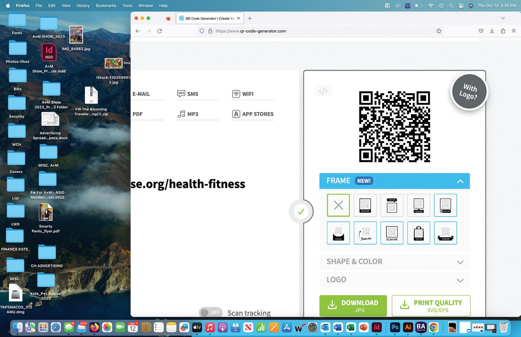This screenshot has height=337, width=521.
Task: Select the APP STORES QR type tab
Action: point(252,114)
